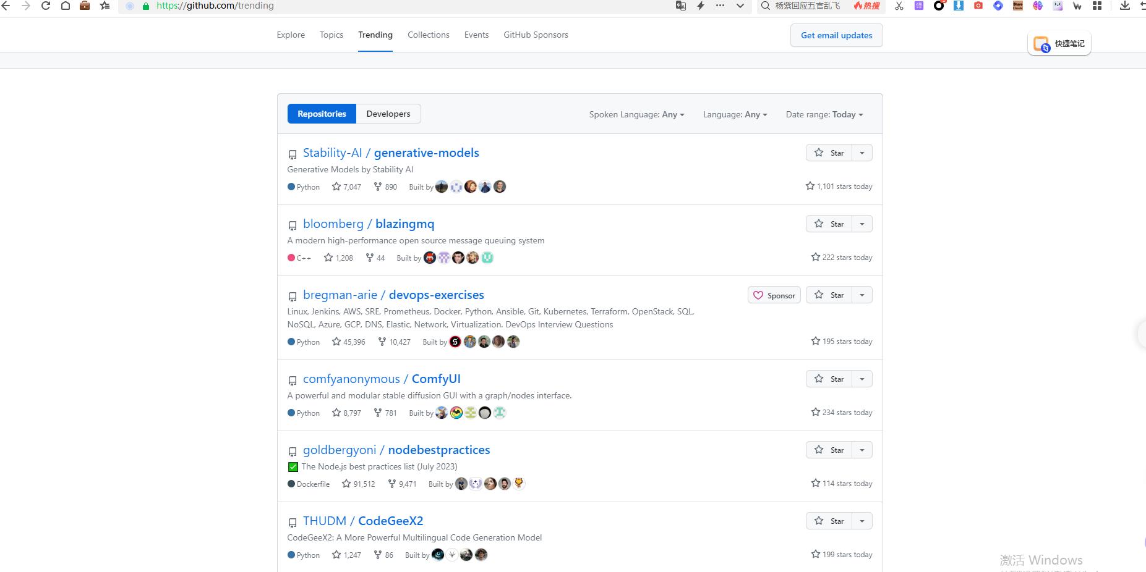Open the browser downloads arrow icon

pos(1124,6)
